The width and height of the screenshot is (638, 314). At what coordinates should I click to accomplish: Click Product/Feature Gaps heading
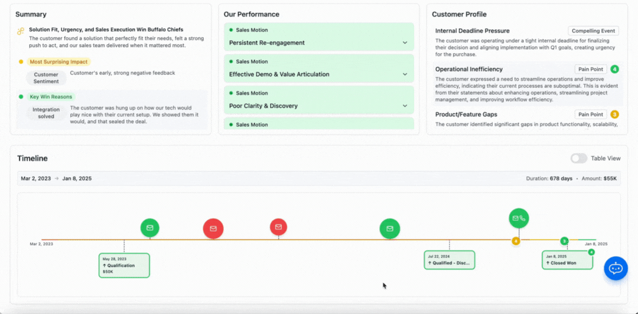tap(466, 114)
